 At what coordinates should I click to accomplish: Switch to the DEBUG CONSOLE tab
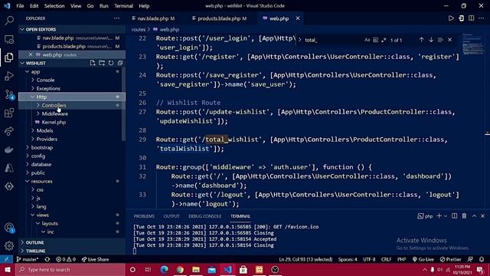204,216
